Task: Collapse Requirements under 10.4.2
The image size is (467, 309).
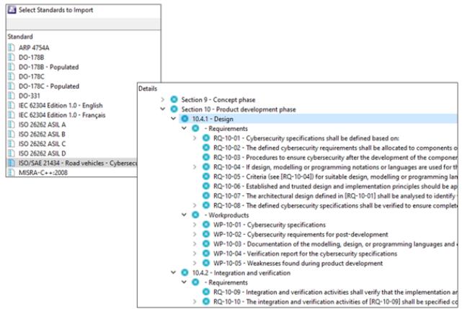Action: click(x=184, y=282)
